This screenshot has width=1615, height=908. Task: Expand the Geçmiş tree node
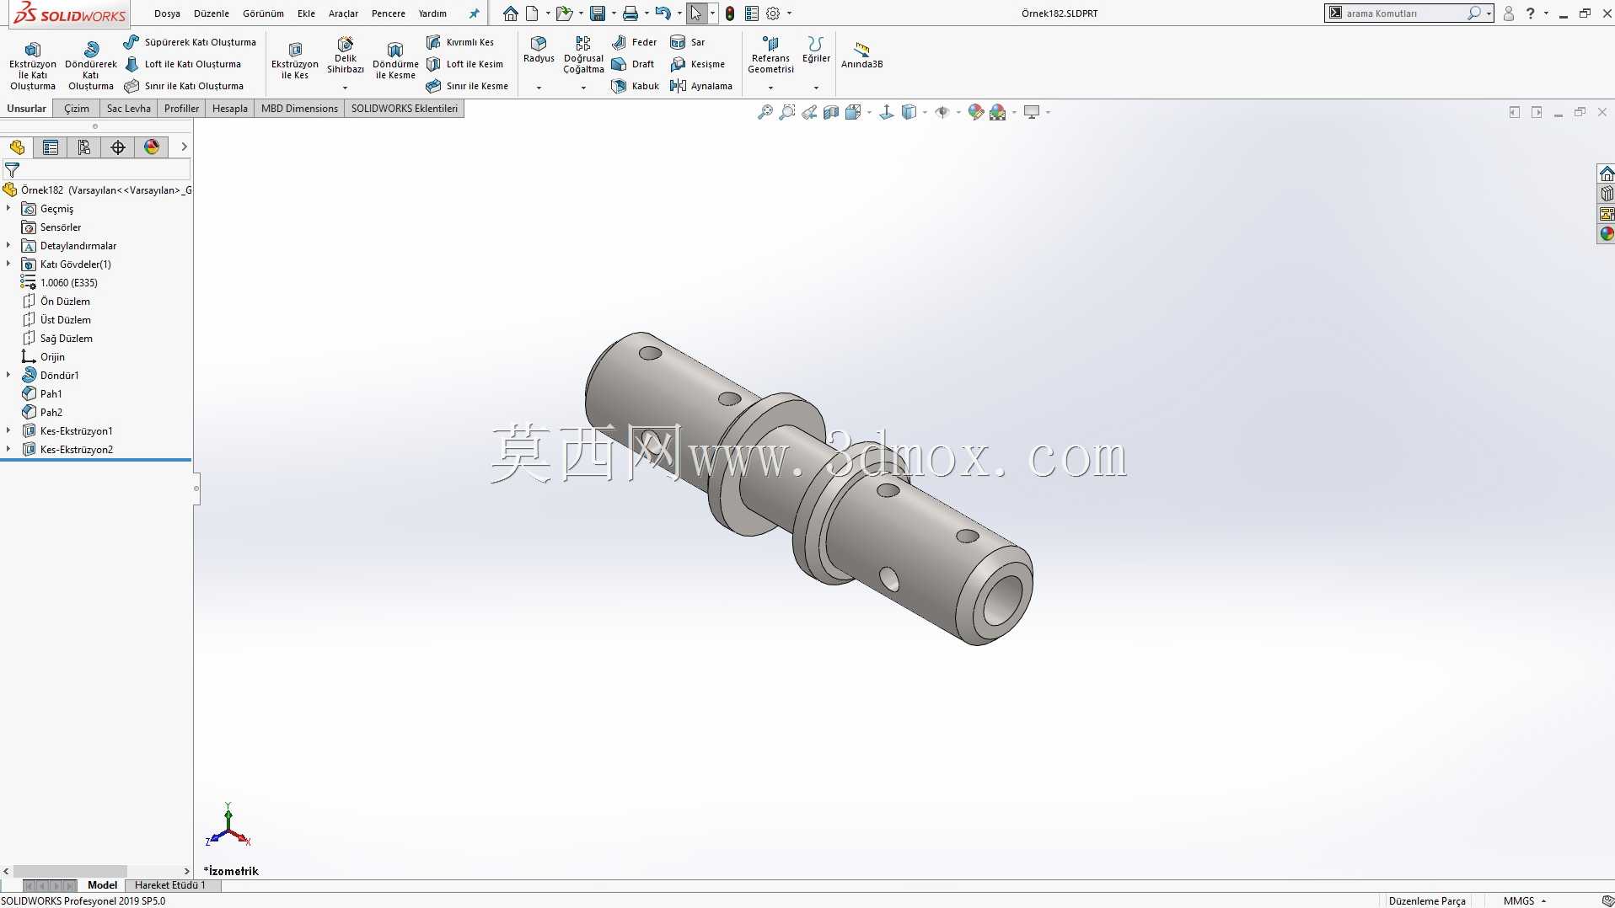point(8,208)
